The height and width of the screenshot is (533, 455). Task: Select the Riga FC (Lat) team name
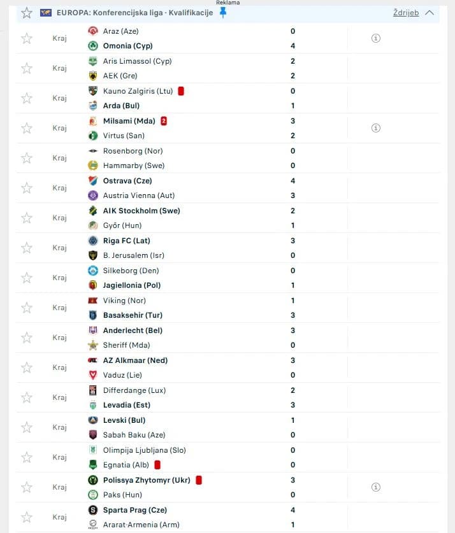(x=127, y=241)
